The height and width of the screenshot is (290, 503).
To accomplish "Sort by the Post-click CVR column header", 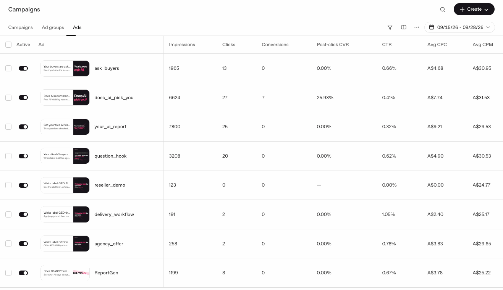I will pyautogui.click(x=333, y=45).
